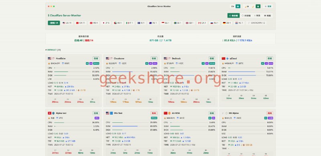
Task: Switch to the circle-icon ring view mode
Action: pyautogui.click(x=246, y=16)
